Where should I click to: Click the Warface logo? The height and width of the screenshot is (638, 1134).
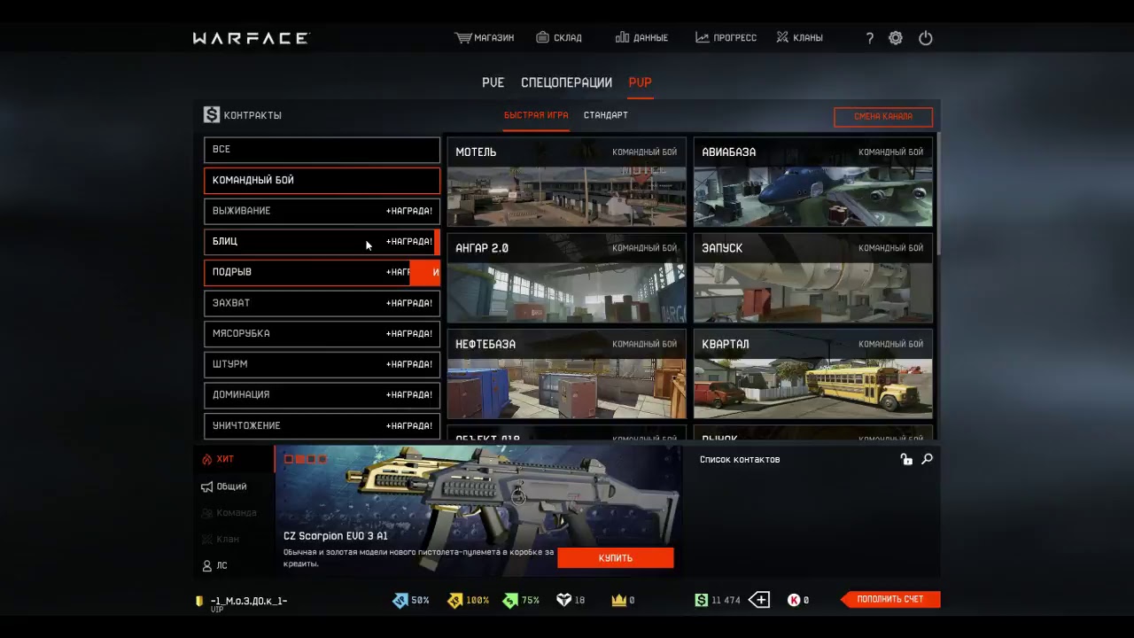click(251, 38)
